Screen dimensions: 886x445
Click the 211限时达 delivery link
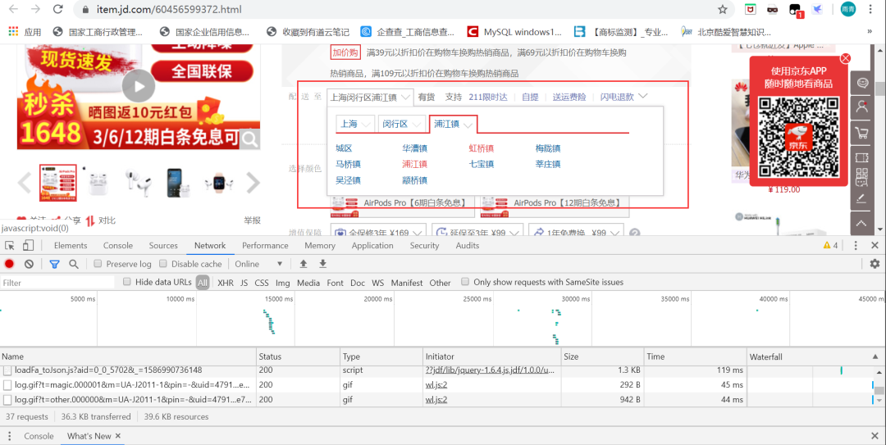pyautogui.click(x=488, y=98)
